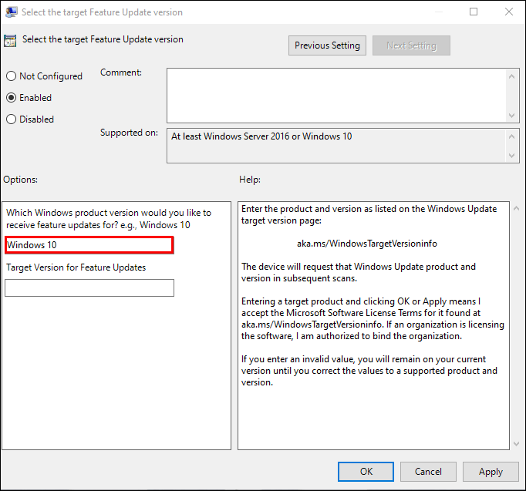
Task: Apply the policy changes
Action: [x=491, y=472]
